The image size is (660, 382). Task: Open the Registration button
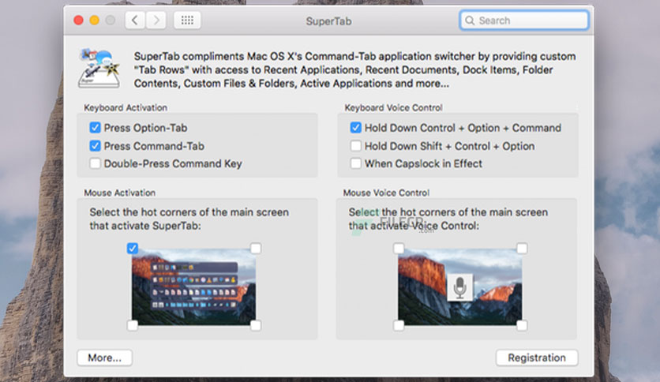(537, 358)
